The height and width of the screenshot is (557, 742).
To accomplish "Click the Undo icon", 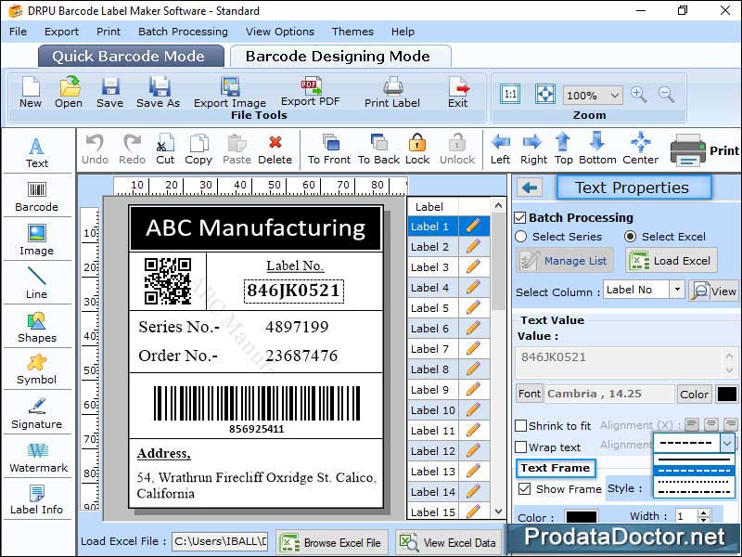I will (x=94, y=147).
